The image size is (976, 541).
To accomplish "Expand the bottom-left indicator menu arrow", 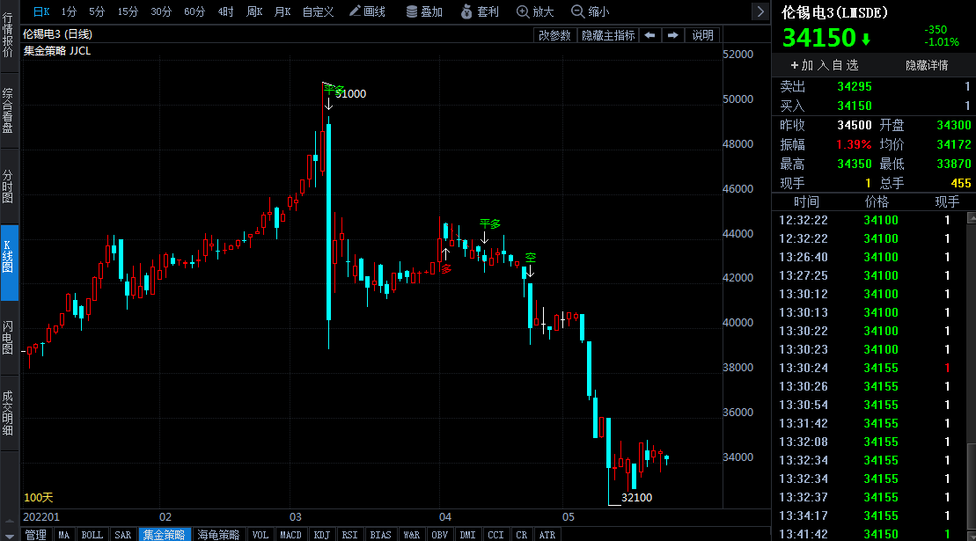I will 8,534.
